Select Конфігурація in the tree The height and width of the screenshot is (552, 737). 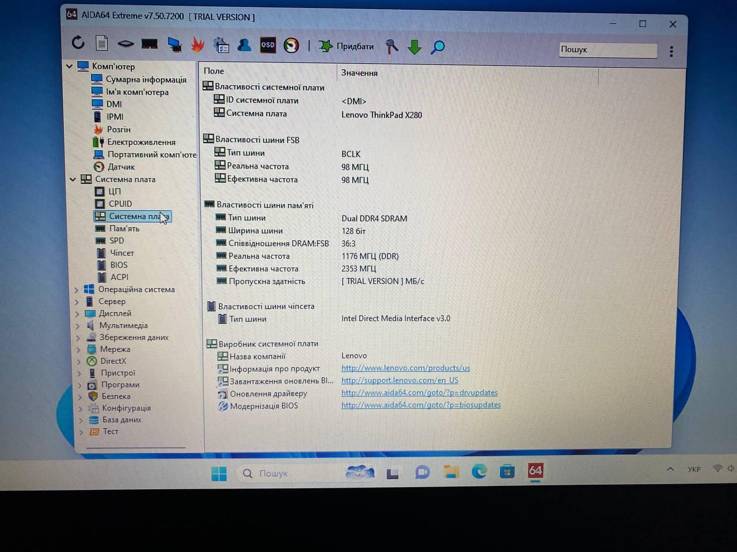tap(126, 408)
